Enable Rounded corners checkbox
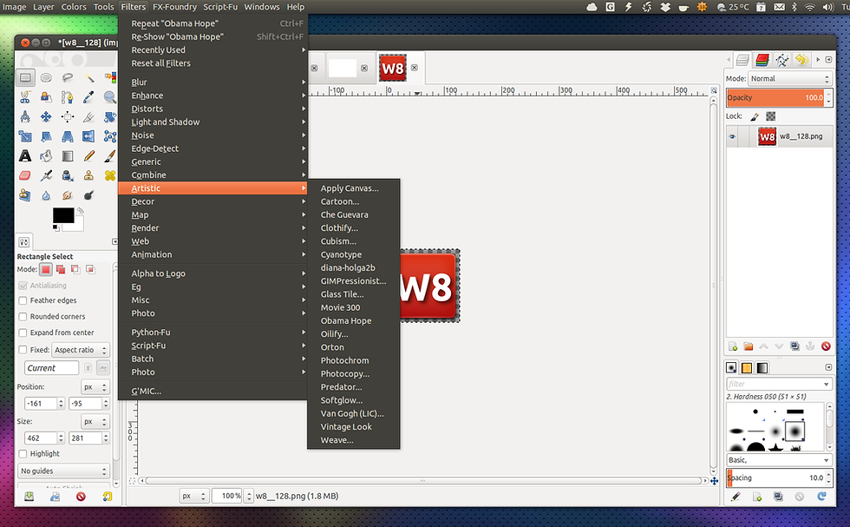This screenshot has width=850, height=527. click(x=23, y=316)
